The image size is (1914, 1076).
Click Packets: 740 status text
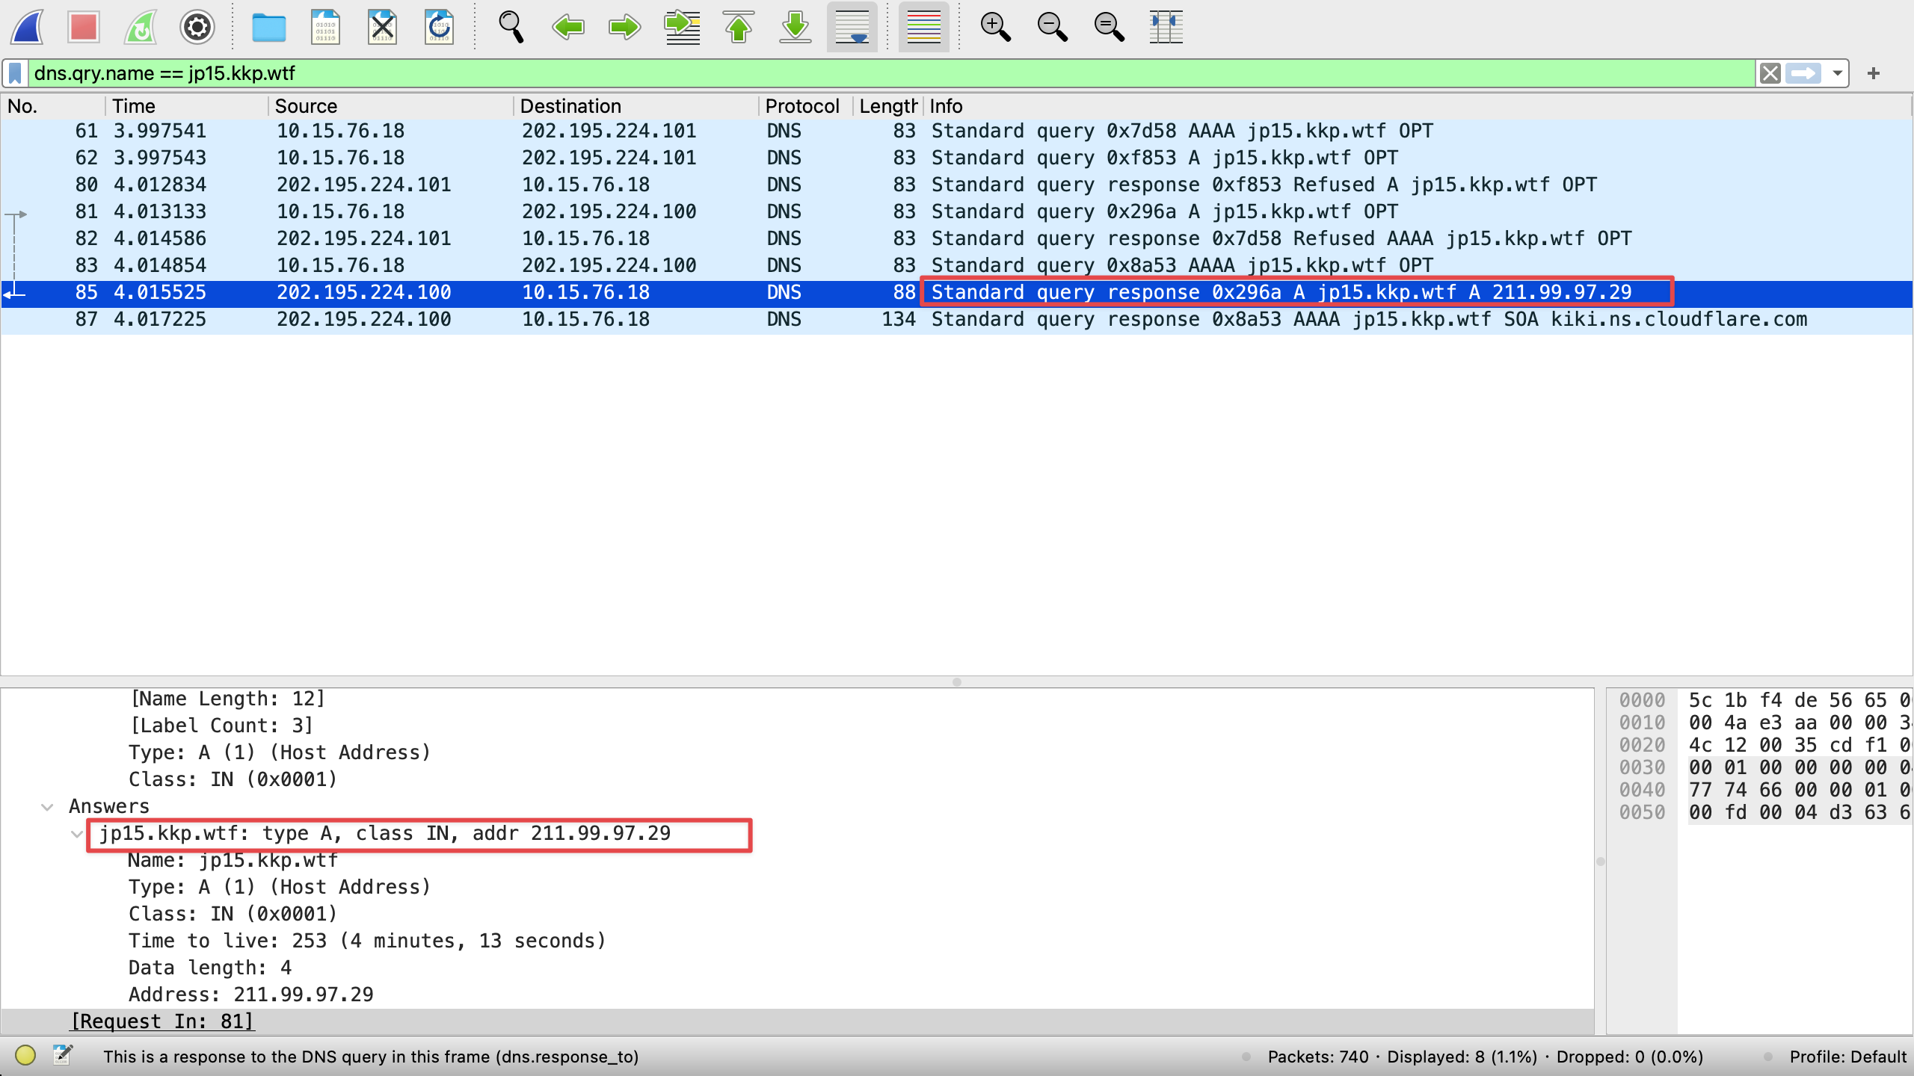click(x=1318, y=1057)
